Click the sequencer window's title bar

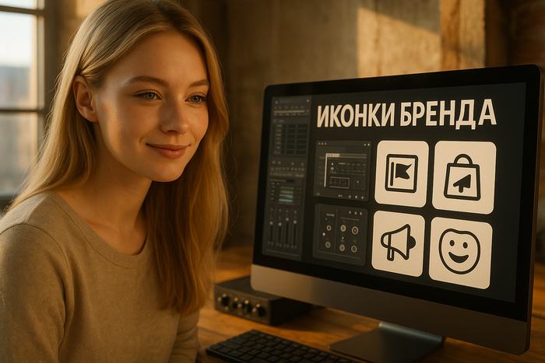pos(343,145)
